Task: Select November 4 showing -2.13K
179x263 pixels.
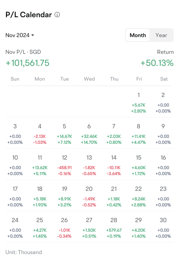Action: pyautogui.click(x=40, y=134)
